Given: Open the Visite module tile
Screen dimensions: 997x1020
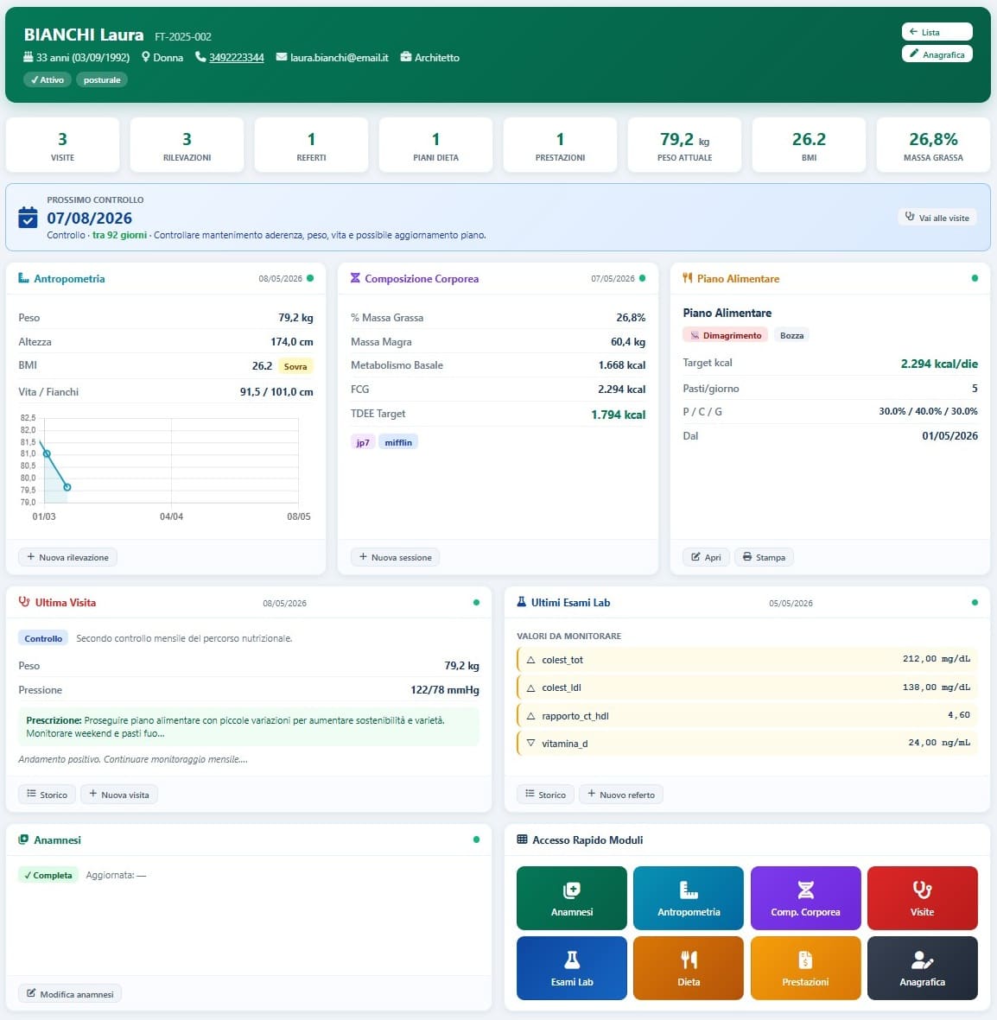Looking at the screenshot, I should click(x=922, y=897).
